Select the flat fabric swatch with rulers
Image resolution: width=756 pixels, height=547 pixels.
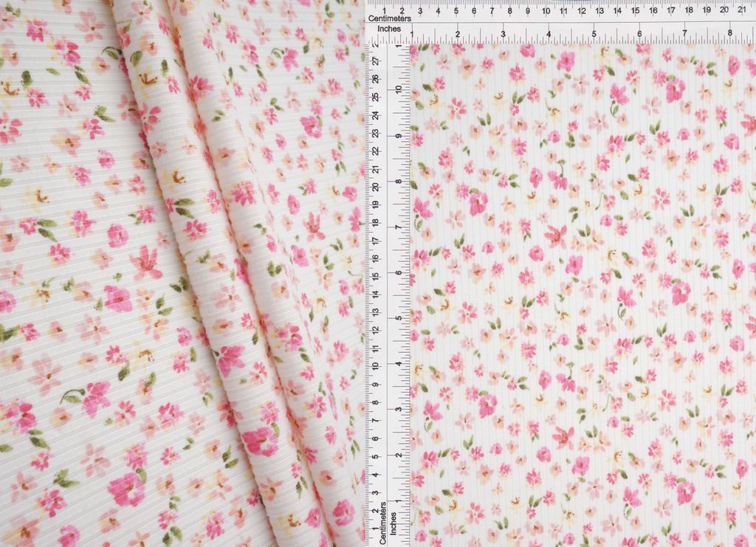tap(560, 273)
